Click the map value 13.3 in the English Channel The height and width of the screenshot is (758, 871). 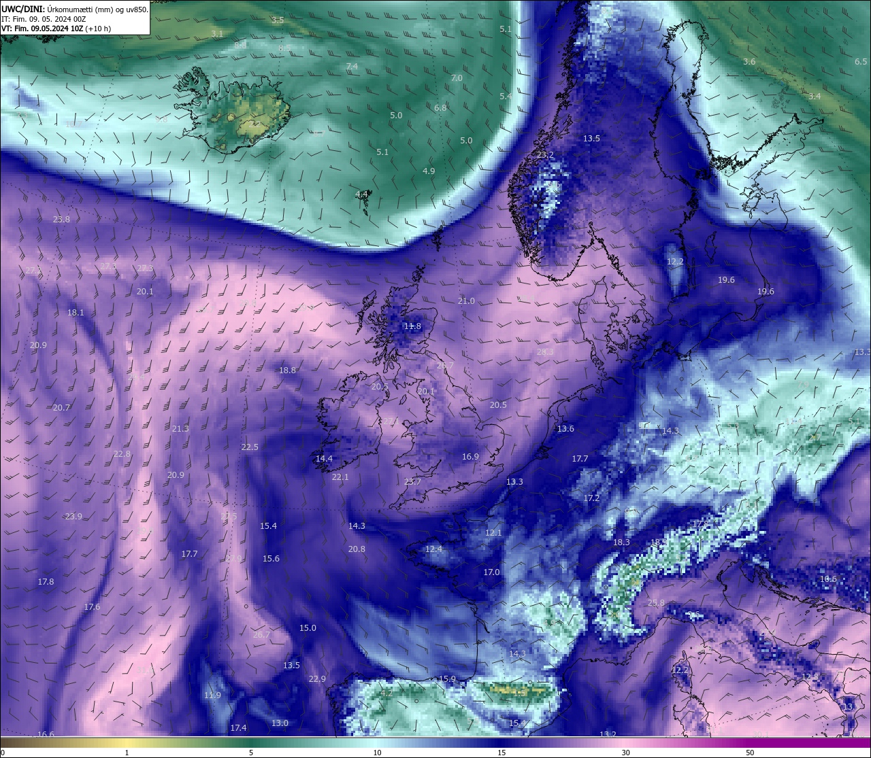click(x=514, y=481)
